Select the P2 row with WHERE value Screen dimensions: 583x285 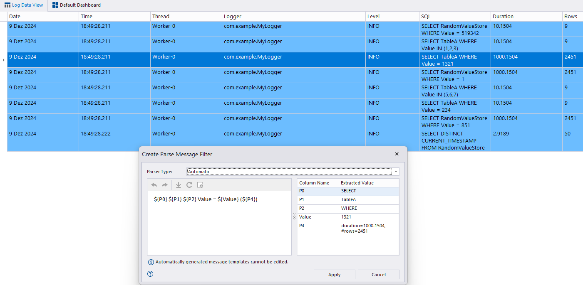pyautogui.click(x=348, y=209)
